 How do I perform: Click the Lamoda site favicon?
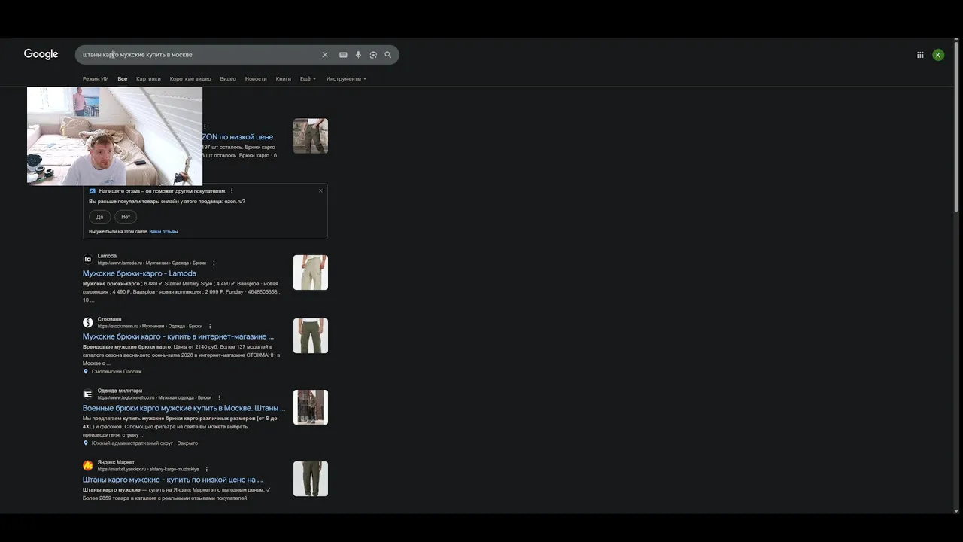click(88, 260)
